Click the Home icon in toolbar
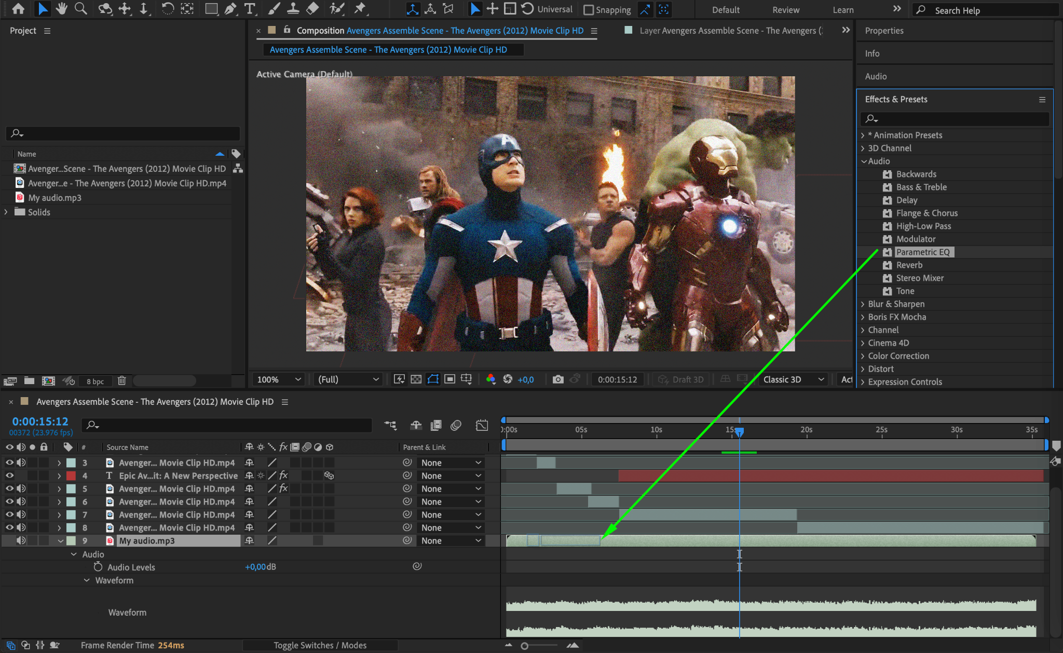Viewport: 1063px width, 653px height. point(18,8)
